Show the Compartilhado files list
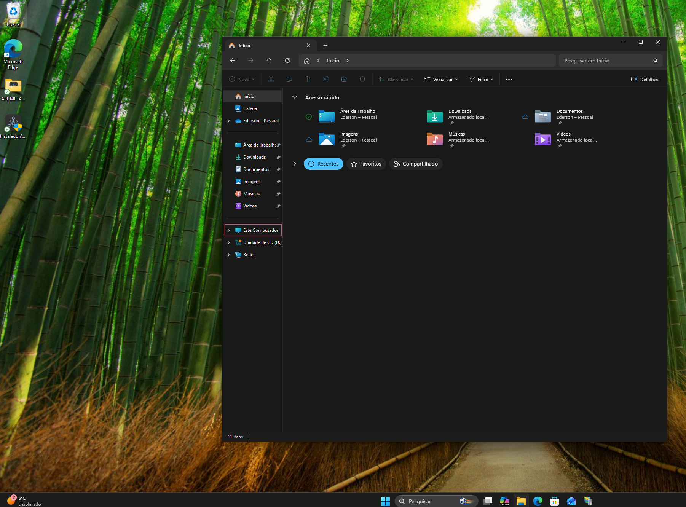Viewport: 686px width, 507px height. (x=416, y=164)
